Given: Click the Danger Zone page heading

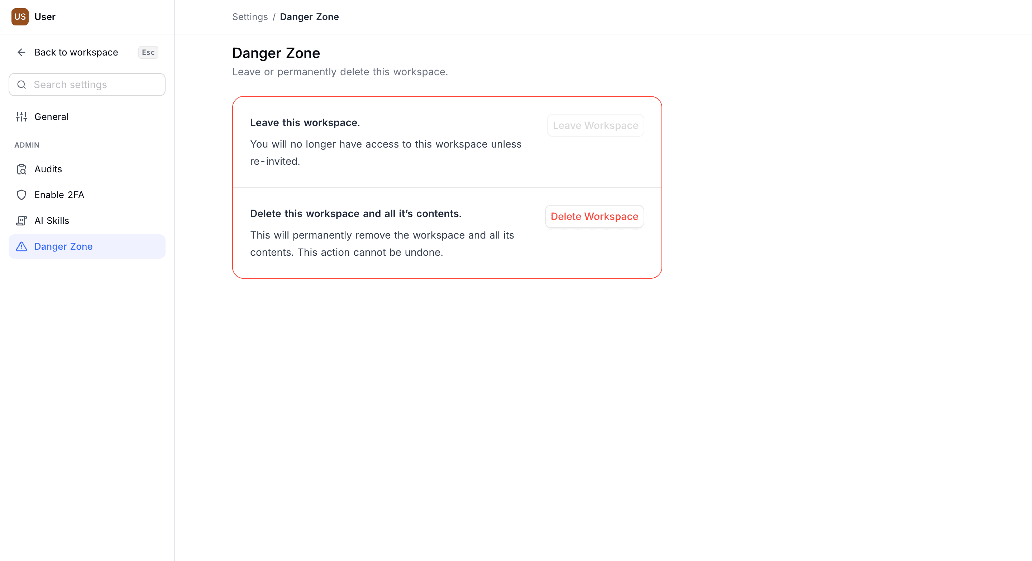Looking at the screenshot, I should (x=276, y=53).
